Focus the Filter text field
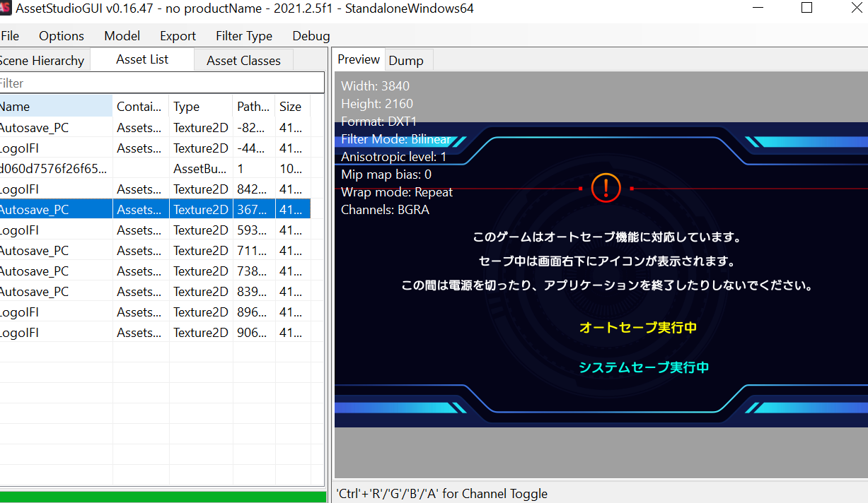Screen dimensions: 868x503 pos(161,83)
